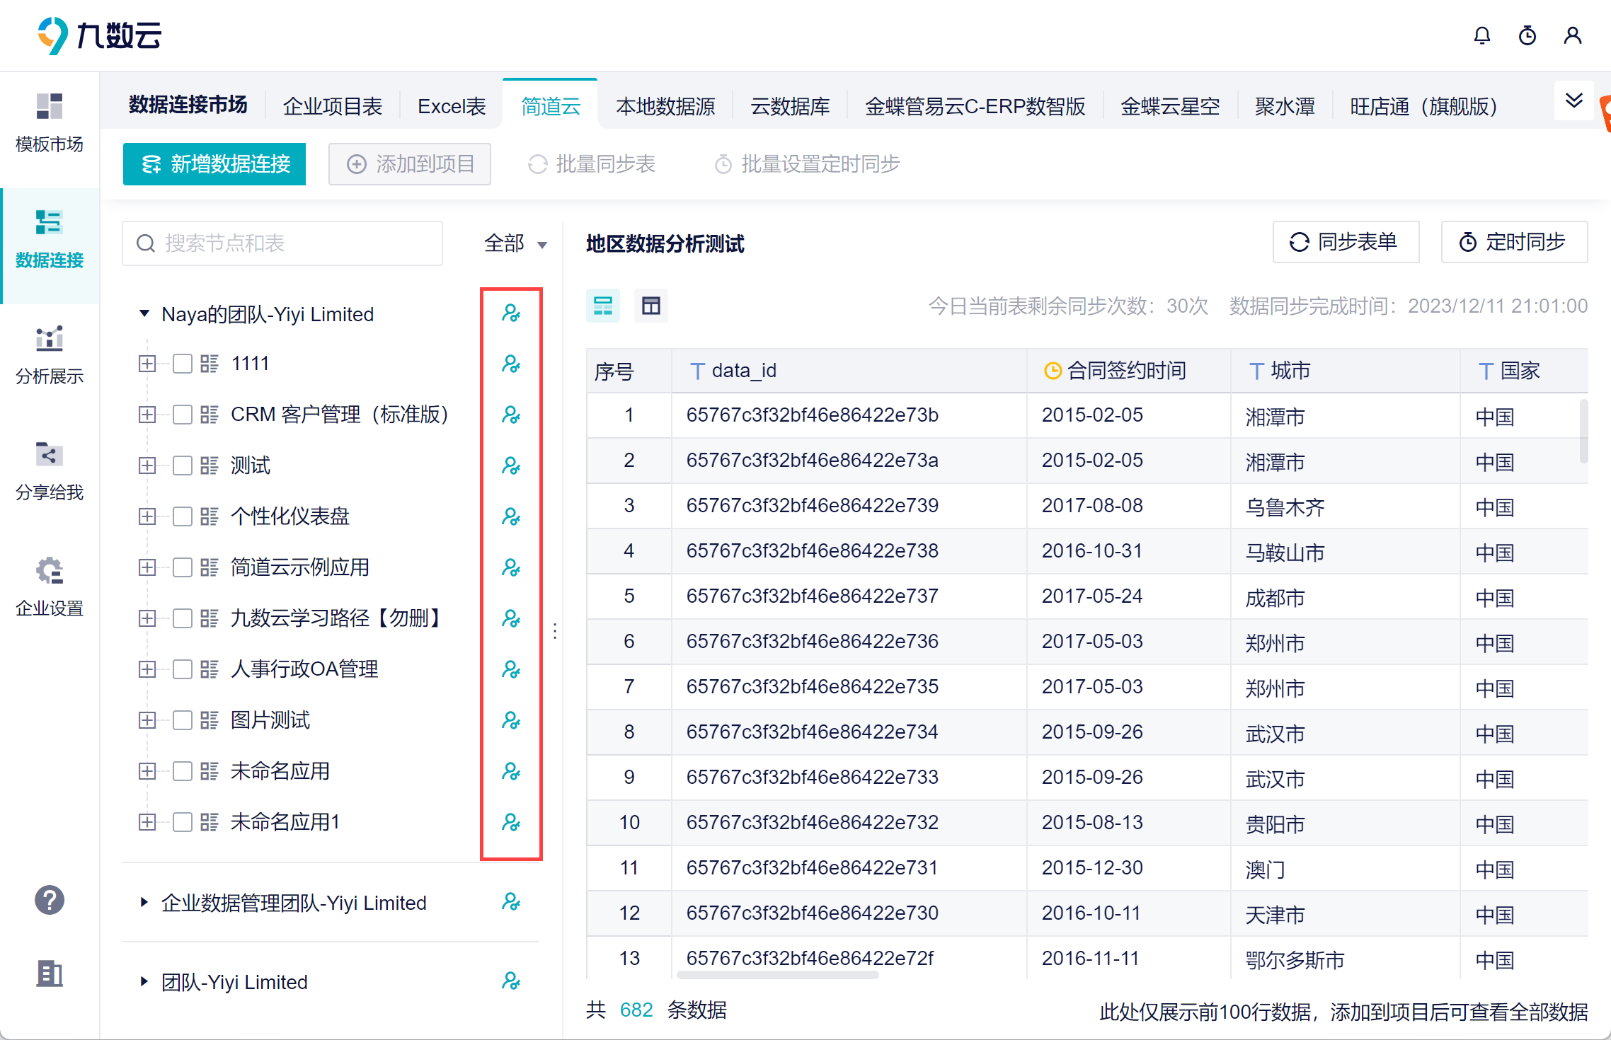
Task: Select the 图片测试 checkbox
Action: [183, 720]
